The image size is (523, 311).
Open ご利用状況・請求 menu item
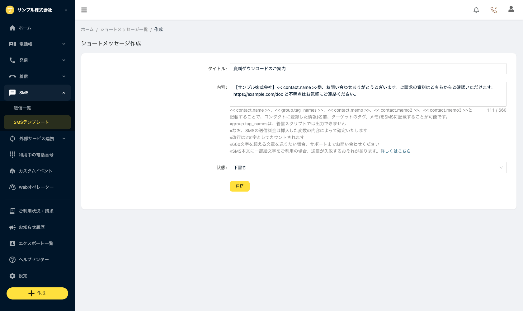click(x=37, y=211)
